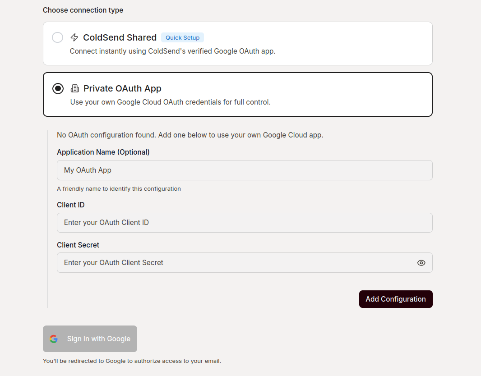Click the Client ID label
The height and width of the screenshot is (376, 481).
click(x=71, y=205)
